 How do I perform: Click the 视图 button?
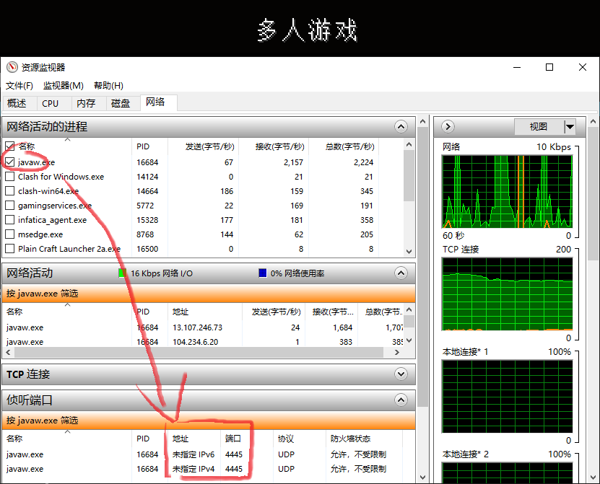(x=539, y=127)
